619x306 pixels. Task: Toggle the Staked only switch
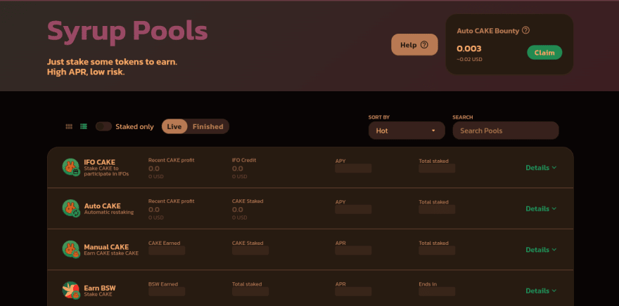pyautogui.click(x=104, y=126)
